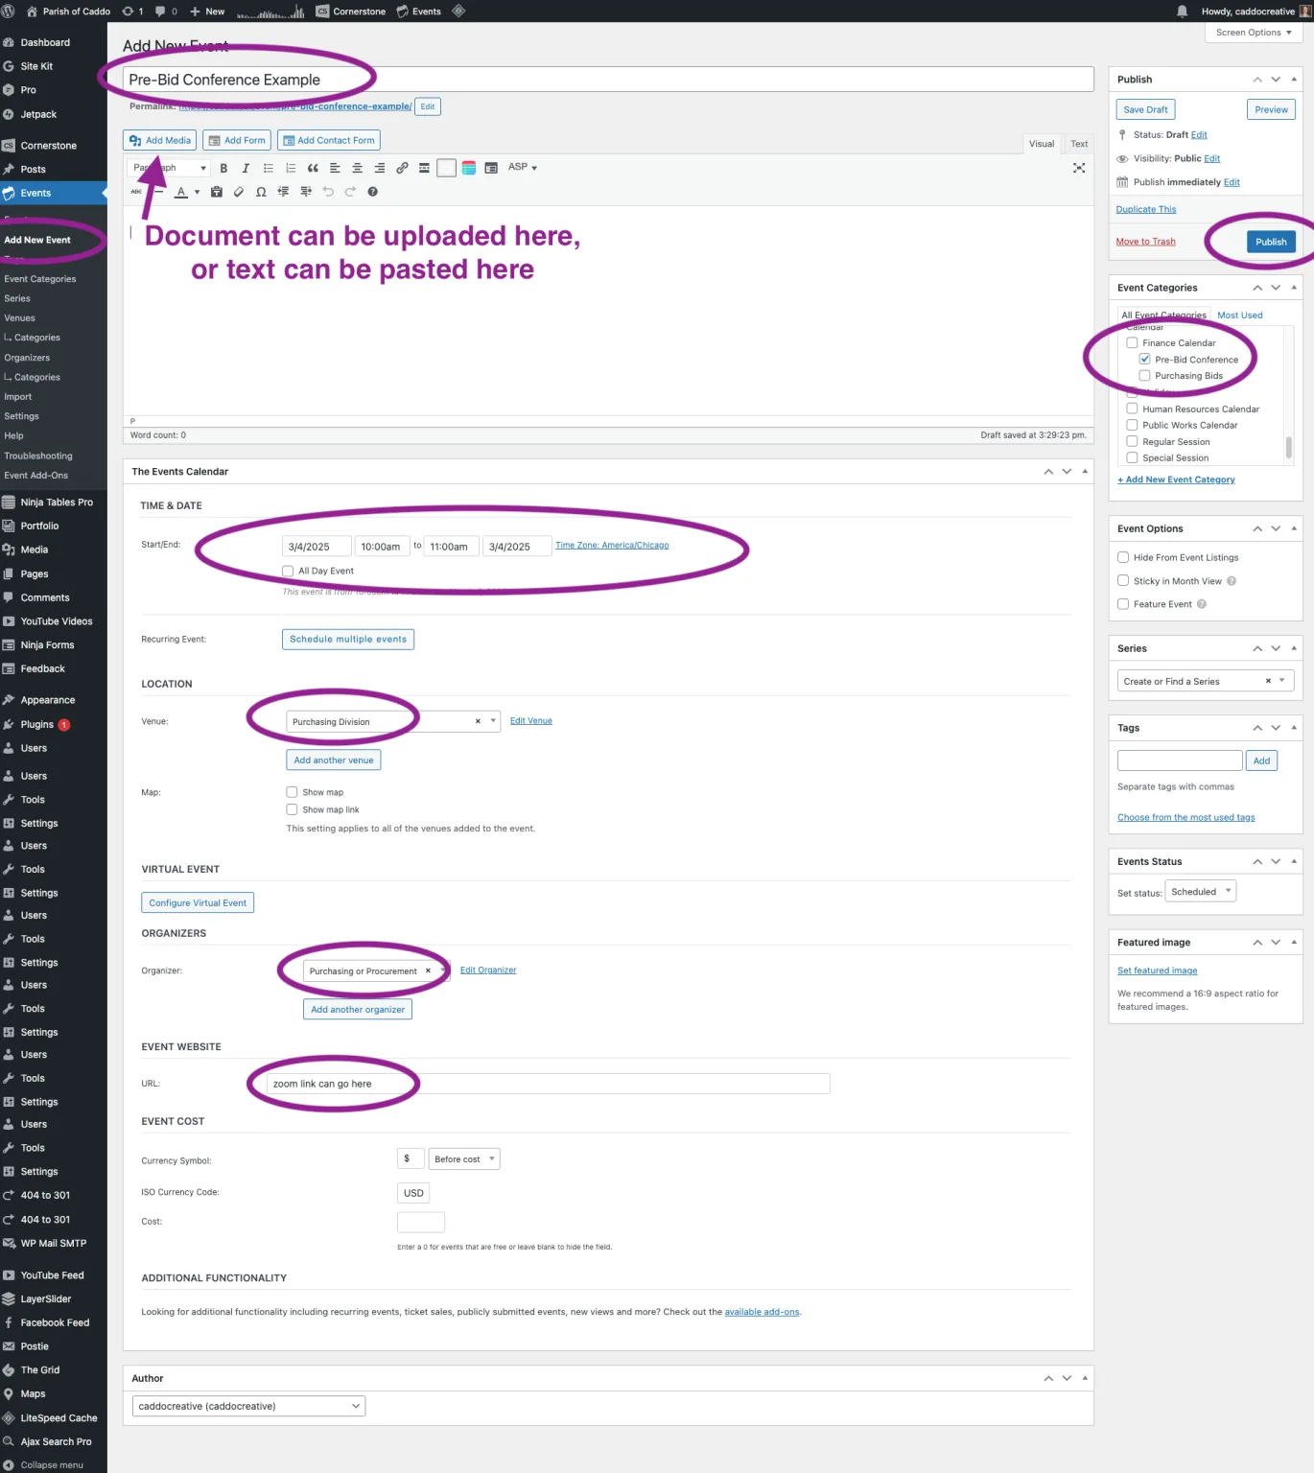The image size is (1314, 1473).
Task: Open the text color picker swatch
Action: (x=181, y=192)
